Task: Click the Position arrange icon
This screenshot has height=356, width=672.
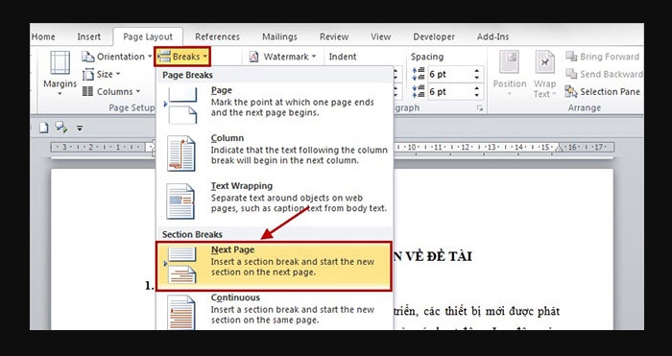Action: pyautogui.click(x=509, y=62)
